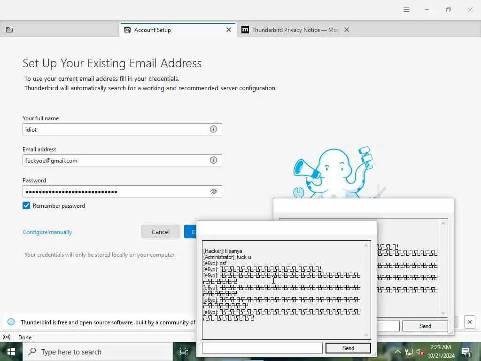Open the Action Center notifications icon
Image resolution: width=481 pixels, height=361 pixels.
(x=466, y=352)
